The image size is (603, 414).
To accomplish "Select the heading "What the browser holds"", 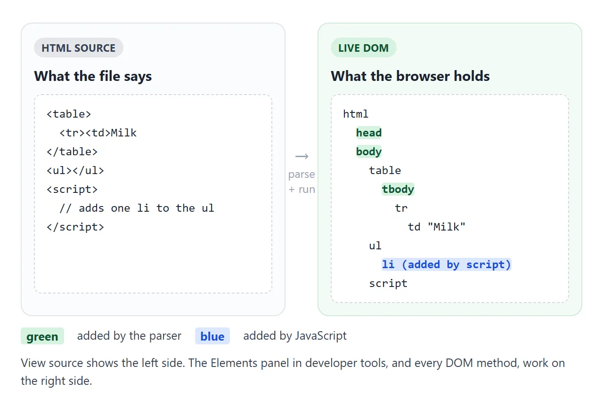I will coord(410,76).
